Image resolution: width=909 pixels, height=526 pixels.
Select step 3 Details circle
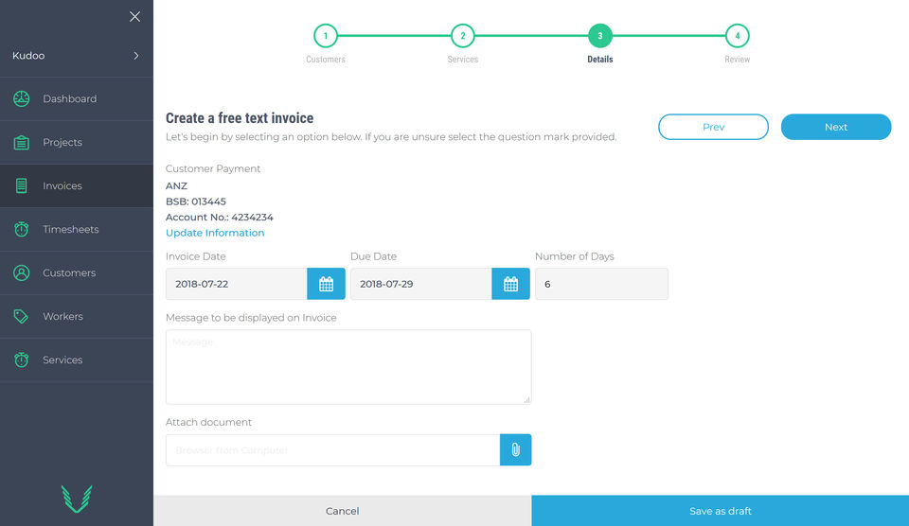click(600, 36)
